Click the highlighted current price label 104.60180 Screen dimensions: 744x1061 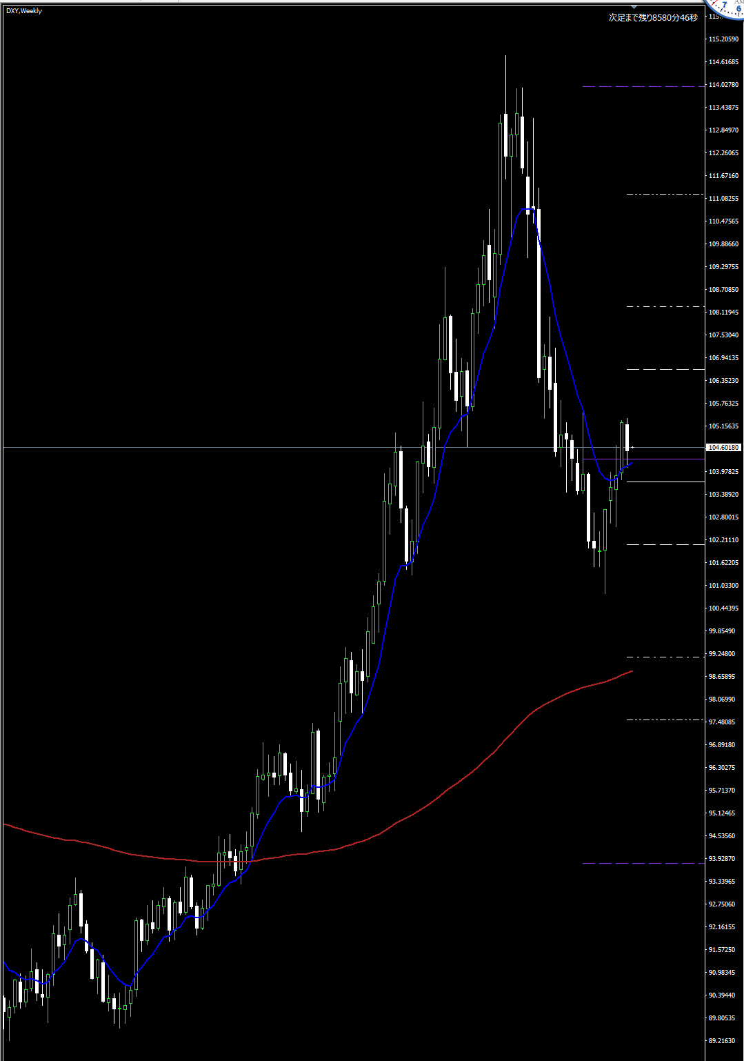point(723,448)
